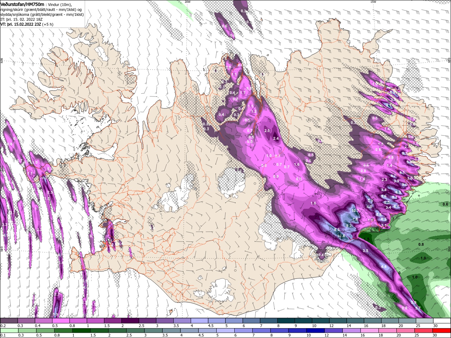Click the pale green bottom-row swatch starting at 0.1
Image resolution: width=451 pixels, height=338 pixels.
pos(9,331)
